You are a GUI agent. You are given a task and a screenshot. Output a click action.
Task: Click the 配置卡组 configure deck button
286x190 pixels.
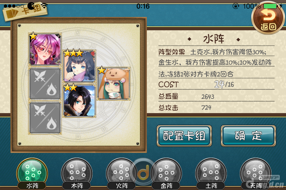click(x=184, y=136)
